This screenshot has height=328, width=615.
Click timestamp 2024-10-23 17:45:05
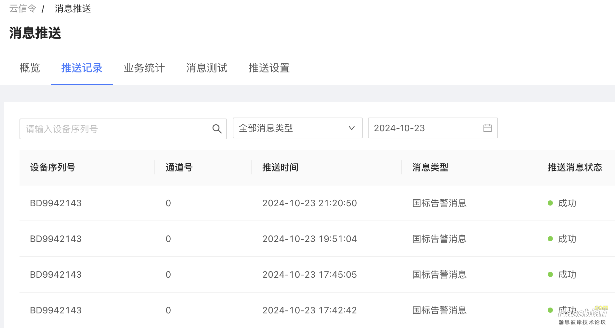309,274
